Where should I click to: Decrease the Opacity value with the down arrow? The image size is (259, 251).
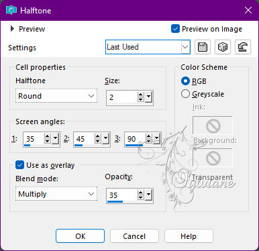[141, 198]
